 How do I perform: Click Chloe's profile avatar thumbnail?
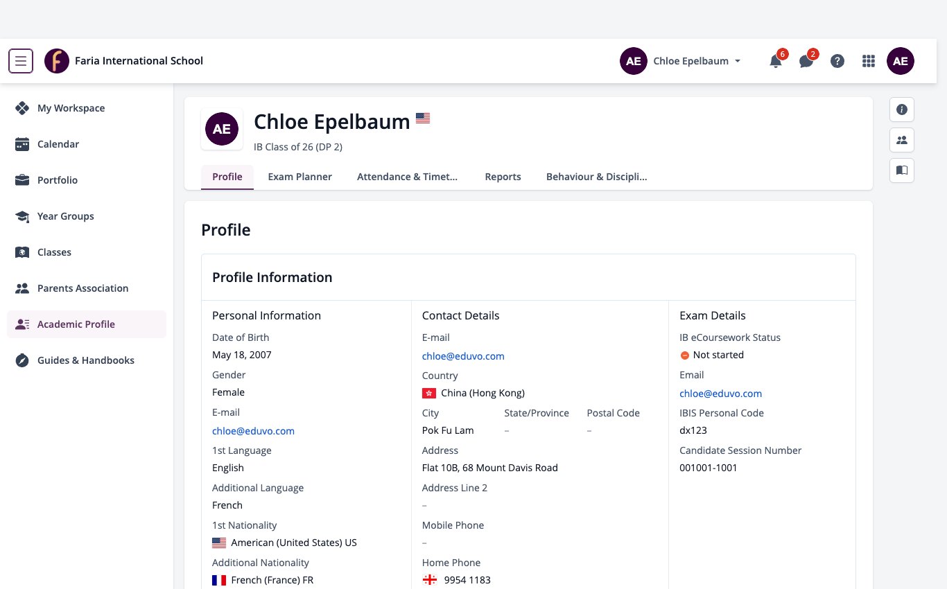(x=222, y=130)
